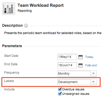Click the Folio end link
Screen dimensions: 102x98
(x=91, y=65)
